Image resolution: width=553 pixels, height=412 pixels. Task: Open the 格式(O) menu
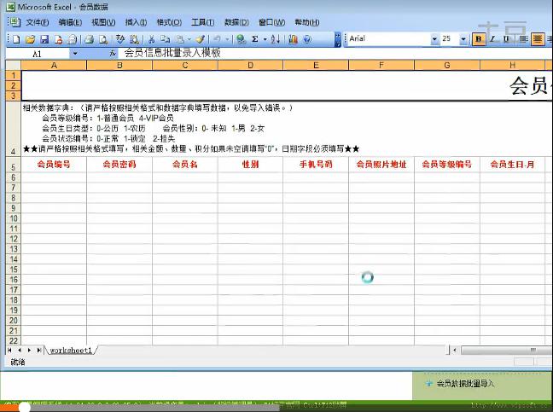click(169, 22)
